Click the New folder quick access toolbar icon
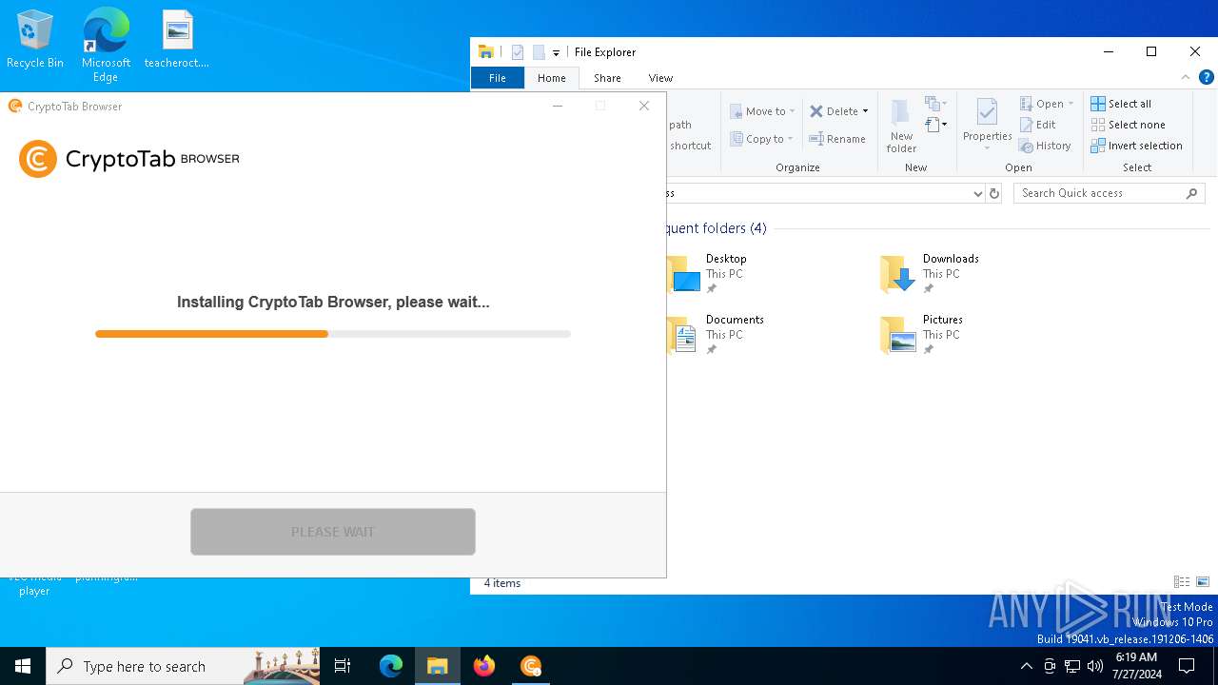 pyautogui.click(x=538, y=52)
